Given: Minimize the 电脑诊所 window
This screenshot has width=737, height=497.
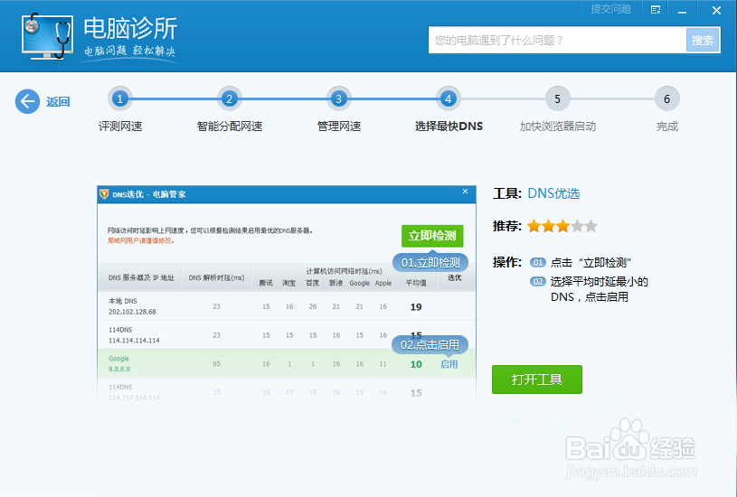Looking at the screenshot, I should pyautogui.click(x=682, y=10).
